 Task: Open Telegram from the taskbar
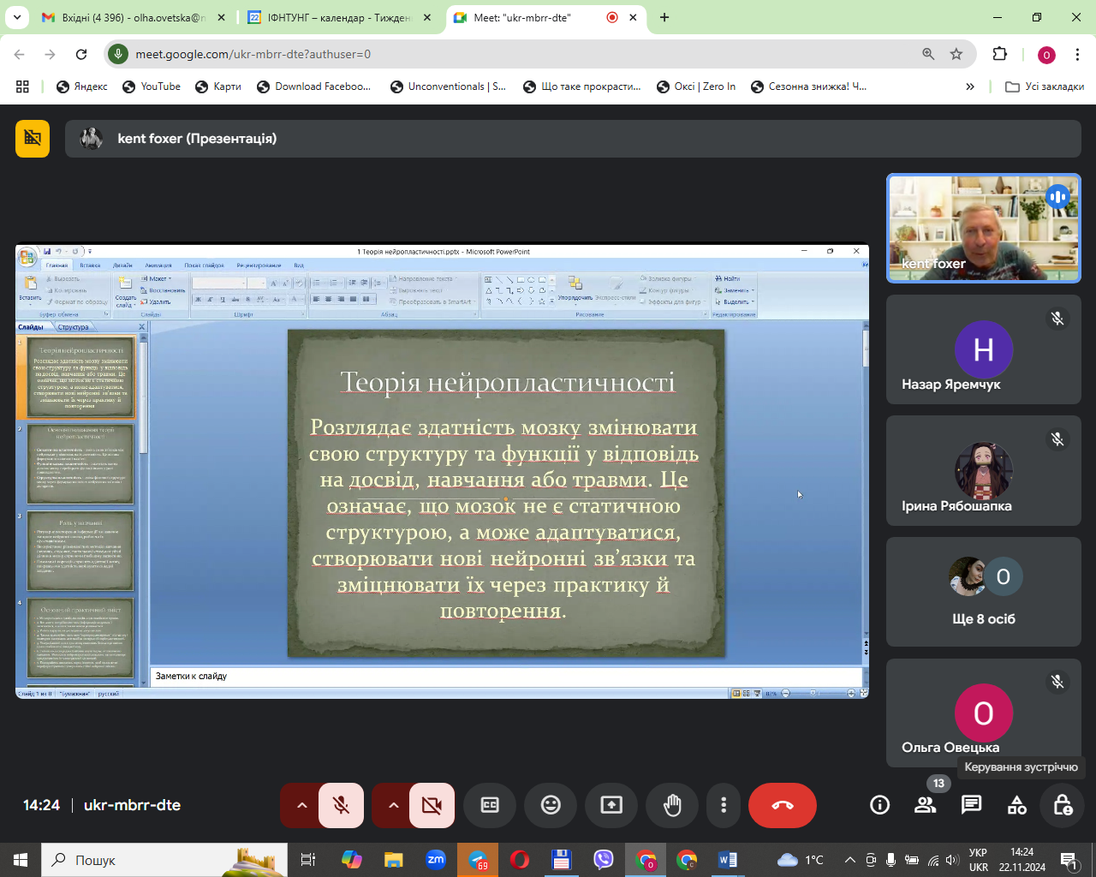tap(478, 860)
